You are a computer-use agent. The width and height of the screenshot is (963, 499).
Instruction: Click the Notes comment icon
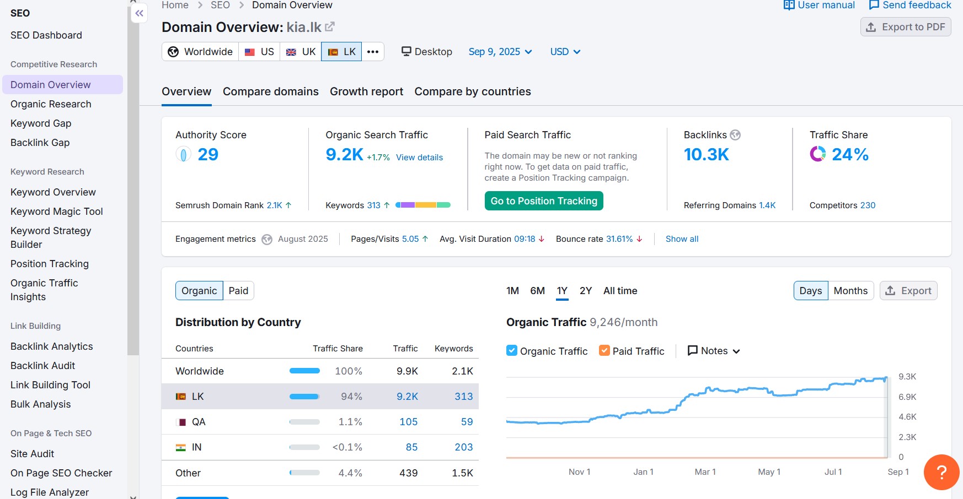pos(693,350)
